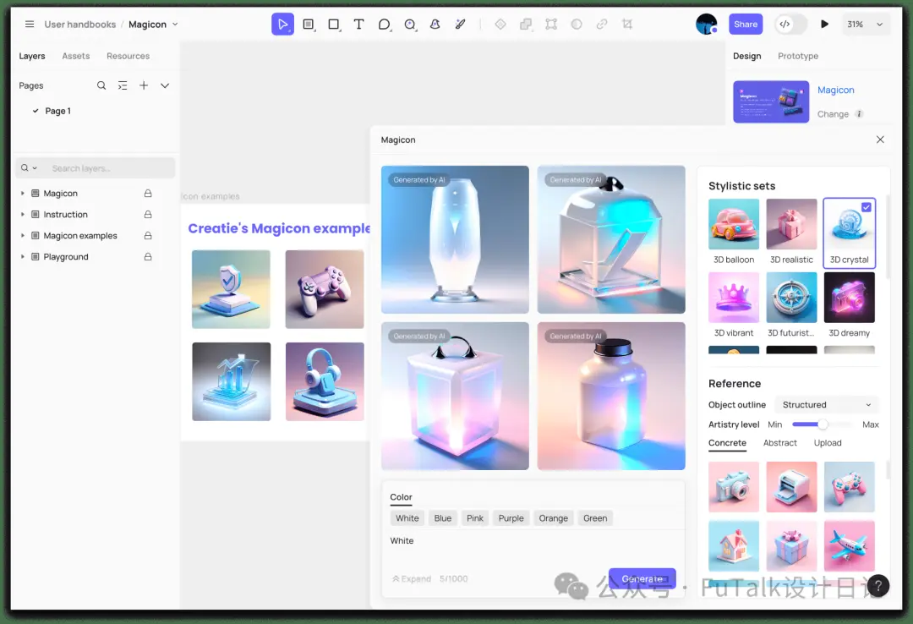Click the Link tool icon in toolbar
Image resolution: width=913 pixels, height=624 pixels.
602,25
